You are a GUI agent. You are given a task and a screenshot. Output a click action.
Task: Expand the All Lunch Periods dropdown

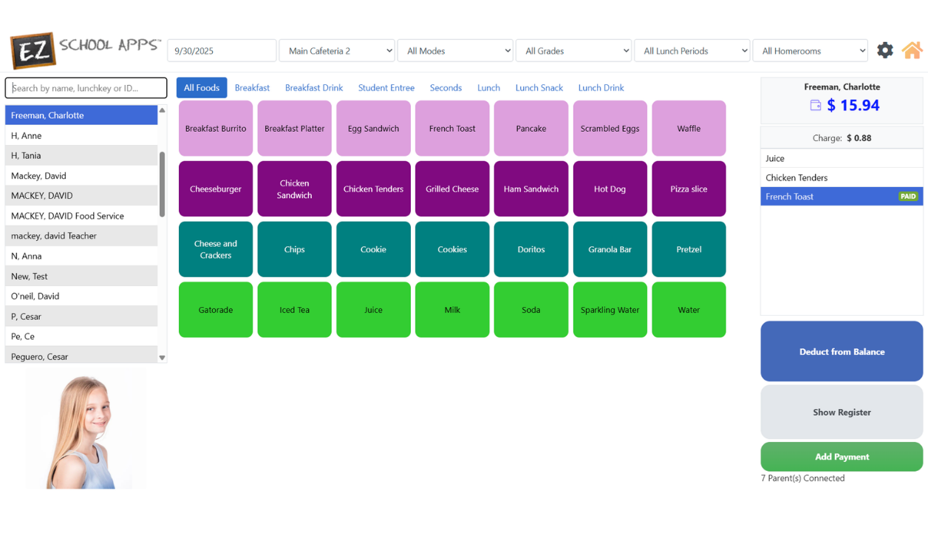[x=692, y=50]
